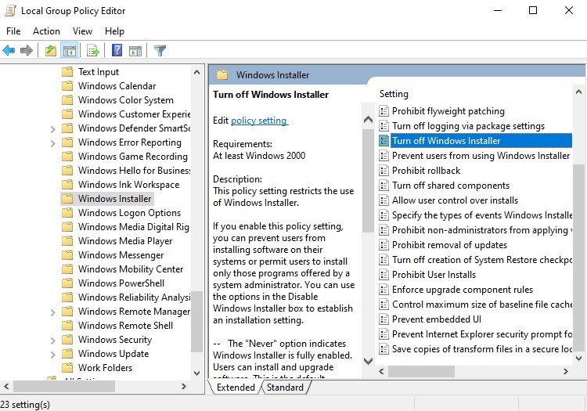
Task: Click the Windows PowerShell folder icon
Action: (67, 283)
